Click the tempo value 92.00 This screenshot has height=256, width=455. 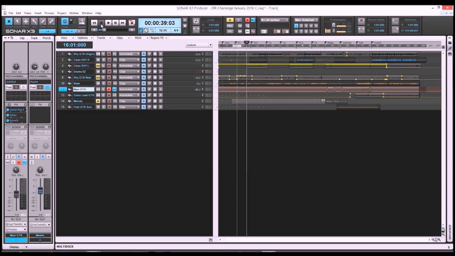(x=163, y=31)
